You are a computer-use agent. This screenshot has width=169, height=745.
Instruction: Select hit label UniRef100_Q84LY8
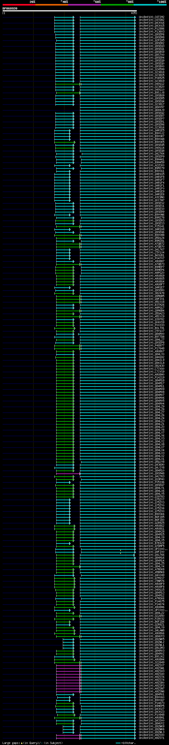coord(152,430)
